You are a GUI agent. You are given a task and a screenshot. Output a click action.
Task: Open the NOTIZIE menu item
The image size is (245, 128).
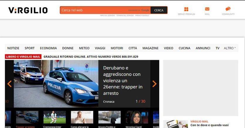(x=13, y=48)
